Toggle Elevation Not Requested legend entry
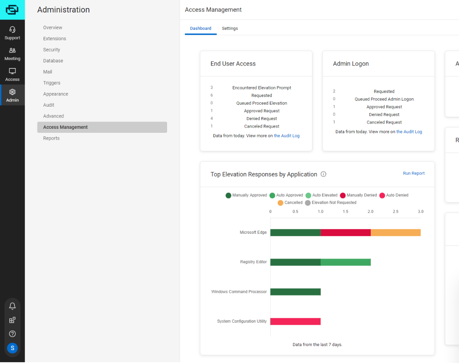The image size is (459, 363). [x=331, y=203]
